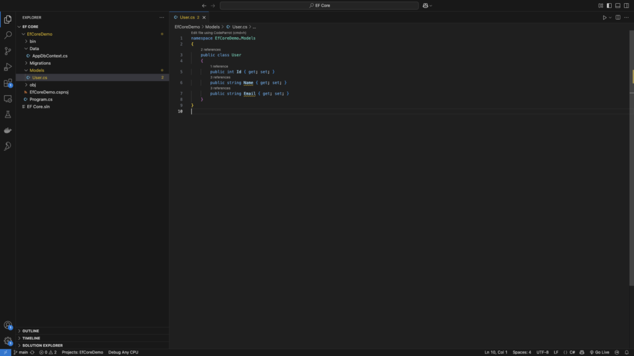Click the main branch in status bar
The height and width of the screenshot is (356, 634).
21,352
